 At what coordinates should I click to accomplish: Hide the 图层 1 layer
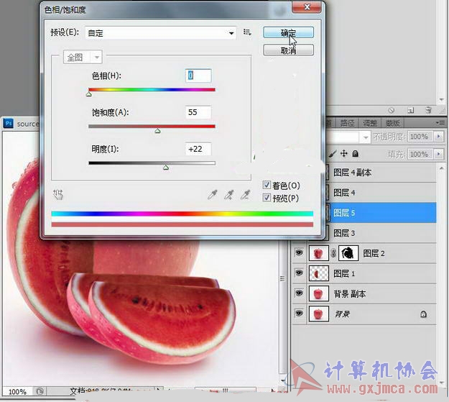pos(299,273)
